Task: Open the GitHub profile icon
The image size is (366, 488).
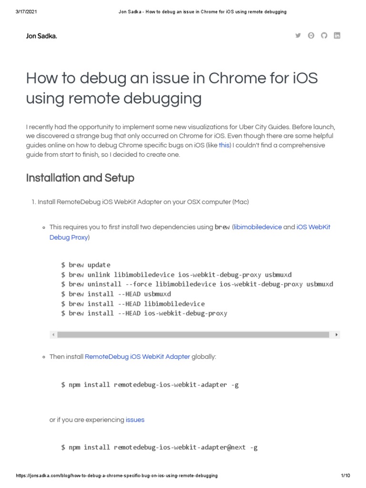Action: [324, 35]
